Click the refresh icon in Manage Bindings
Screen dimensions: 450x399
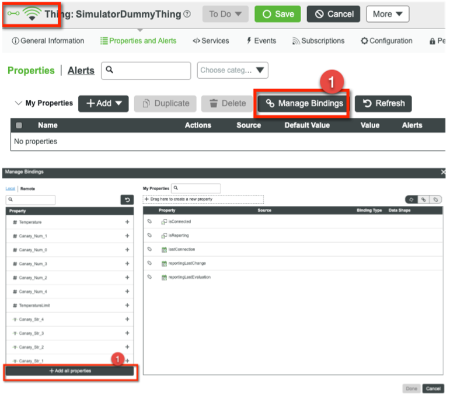(x=127, y=199)
